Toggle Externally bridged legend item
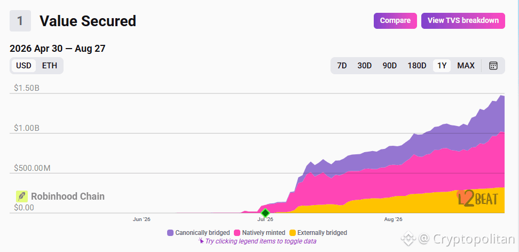 pos(318,233)
